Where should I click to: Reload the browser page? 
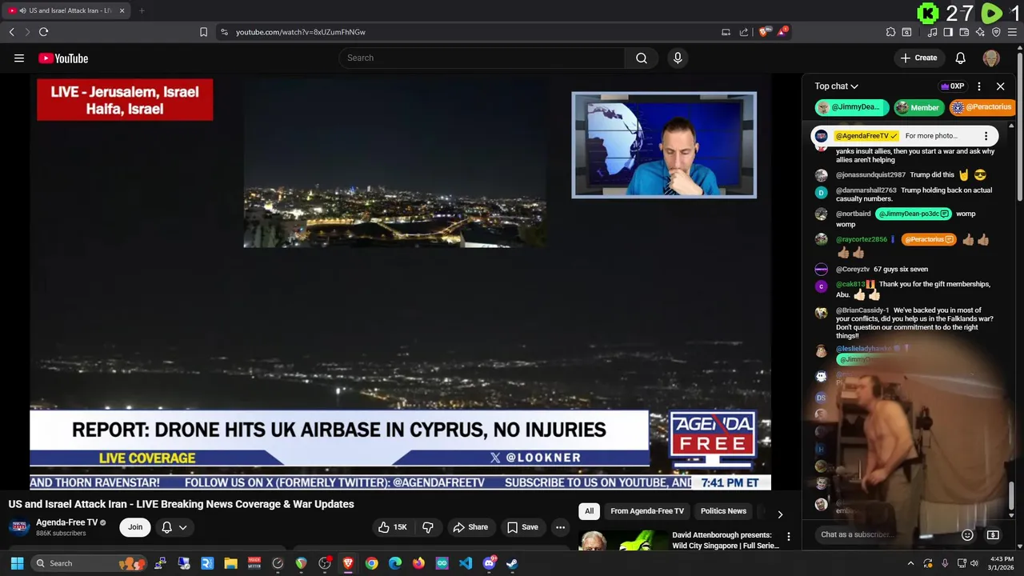[x=43, y=32]
